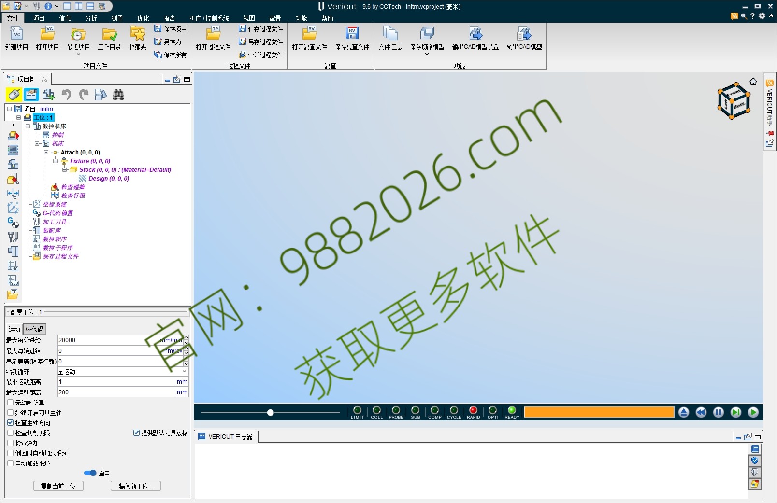777x503 pixels.
Task: Click the rewind reset model button
Action: coord(701,412)
